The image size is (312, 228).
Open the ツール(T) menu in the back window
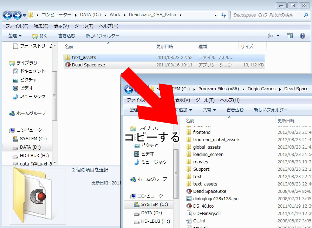[84, 26]
